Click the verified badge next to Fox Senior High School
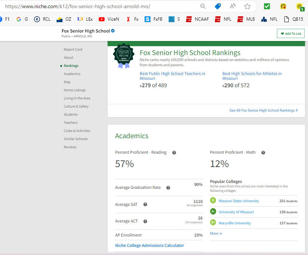The height and width of the screenshot is (255, 308). click(113, 31)
